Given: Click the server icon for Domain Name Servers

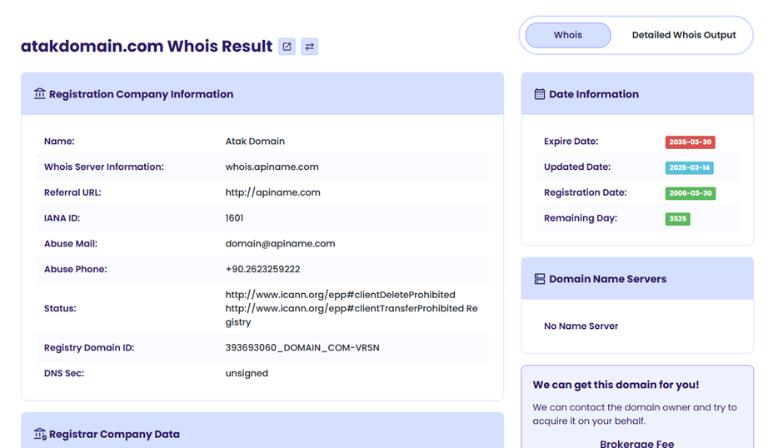Looking at the screenshot, I should (x=539, y=279).
